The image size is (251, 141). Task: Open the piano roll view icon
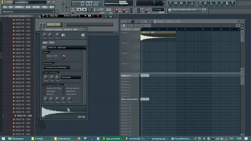[x=181, y=3]
